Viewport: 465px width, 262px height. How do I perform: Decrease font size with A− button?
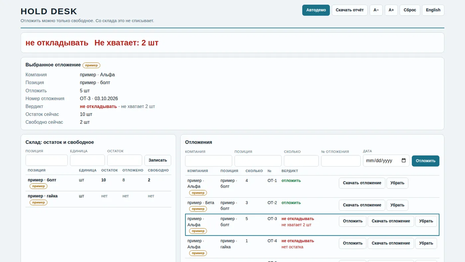tap(376, 10)
